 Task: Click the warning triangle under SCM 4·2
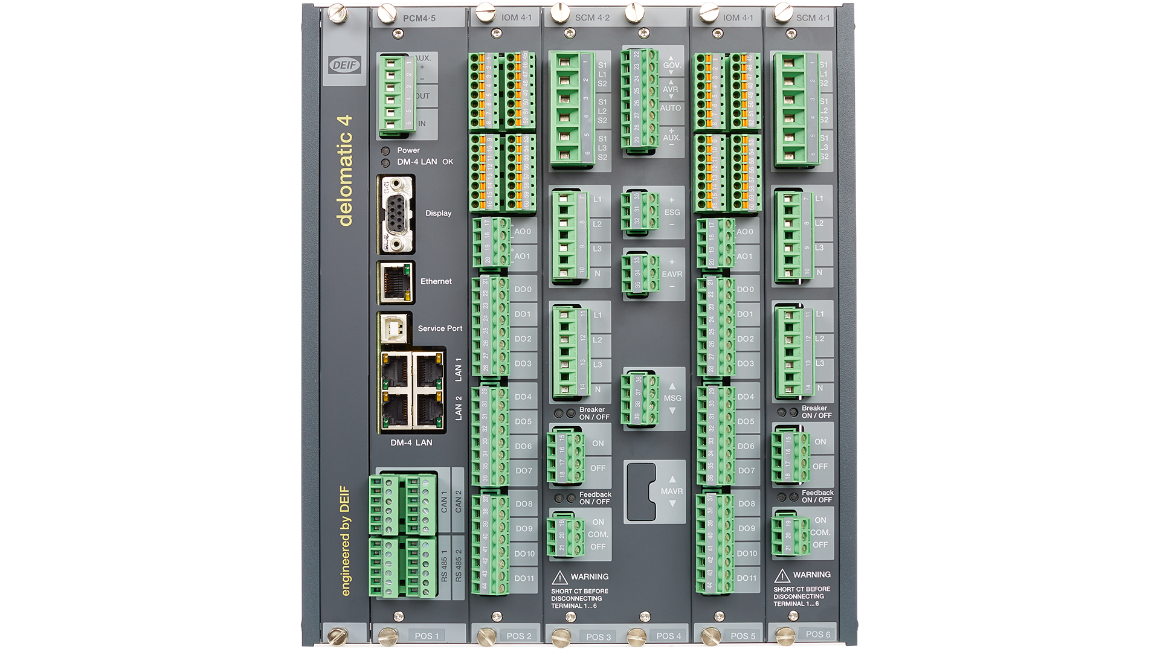tap(560, 577)
